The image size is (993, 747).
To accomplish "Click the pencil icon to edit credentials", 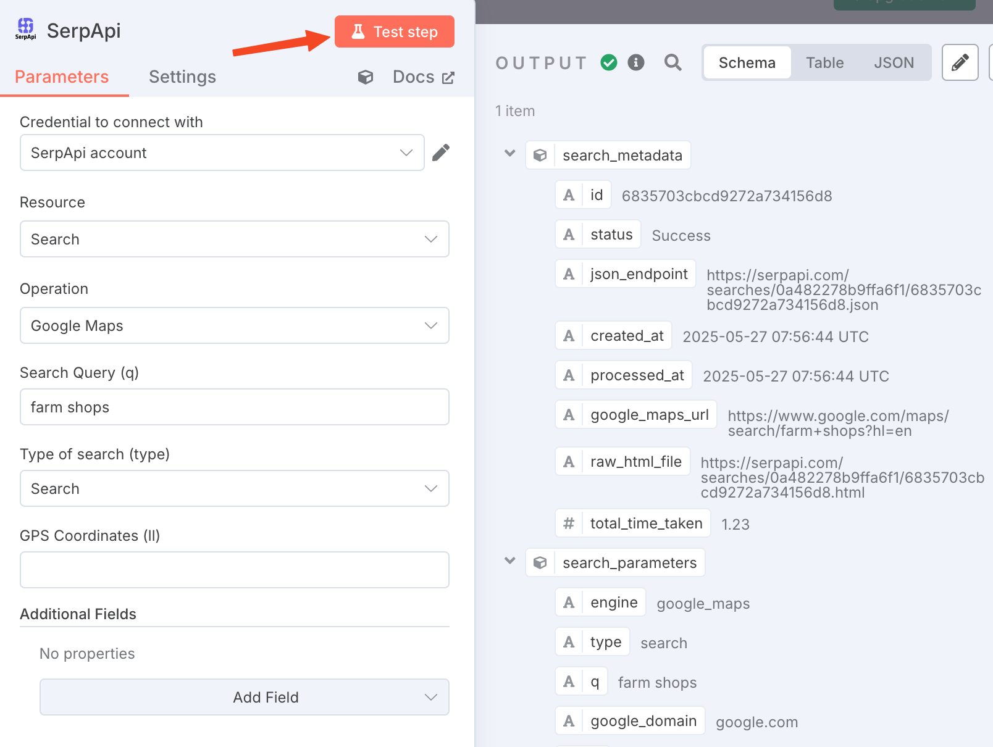I will click(441, 152).
